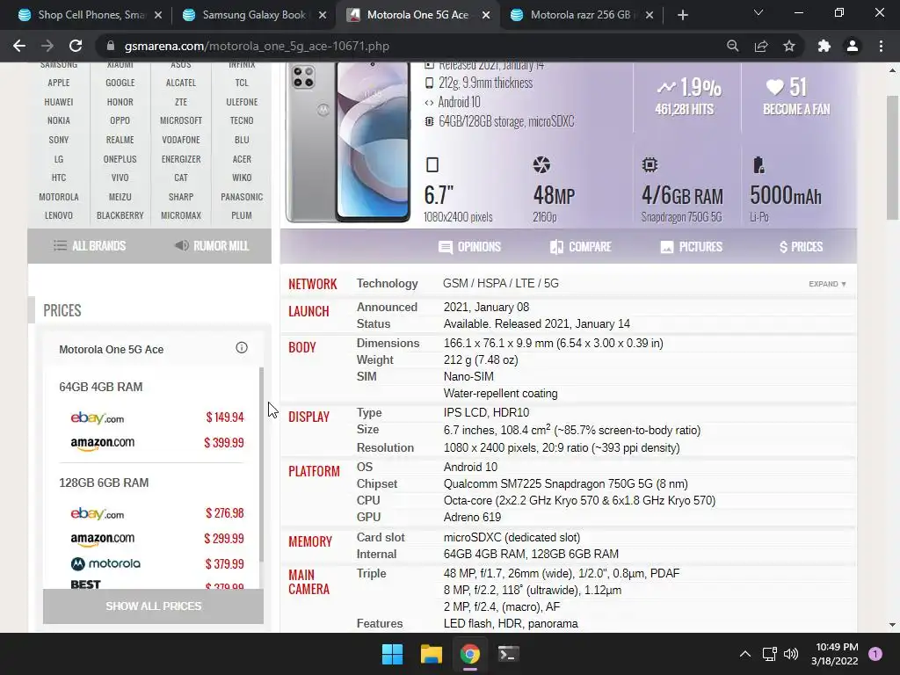900x675 pixels.
Task: Close the Motorola razr 256 GB tab
Action: [650, 15]
